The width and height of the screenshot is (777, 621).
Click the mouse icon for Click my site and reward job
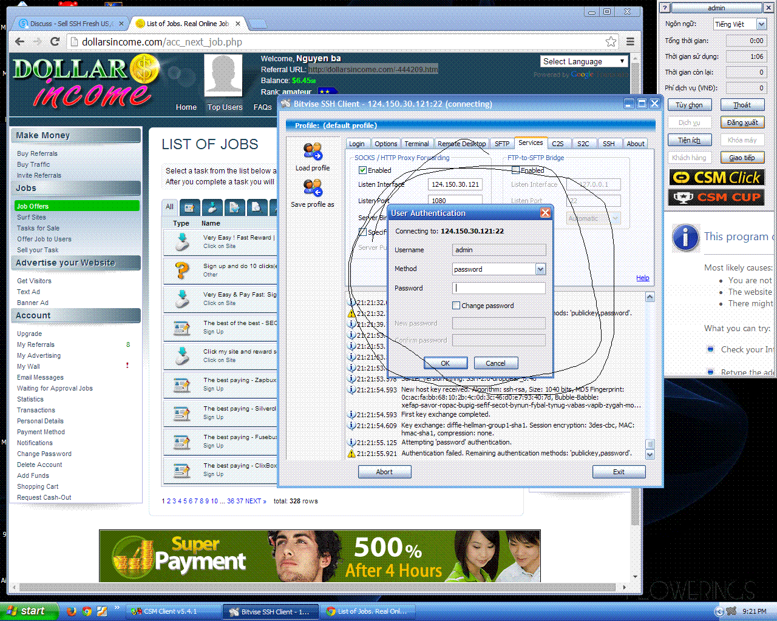click(x=182, y=356)
